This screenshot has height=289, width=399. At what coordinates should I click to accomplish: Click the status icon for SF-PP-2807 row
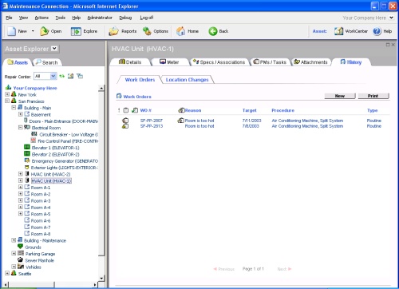tap(125, 121)
